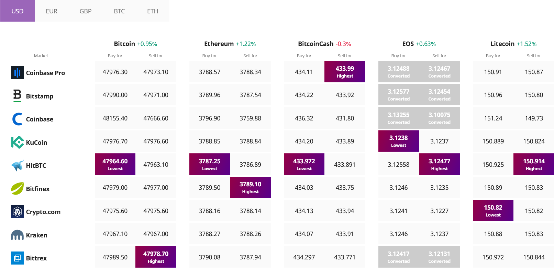554x269 pixels.
Task: Switch to the ETH currency tab
Action: tap(153, 11)
